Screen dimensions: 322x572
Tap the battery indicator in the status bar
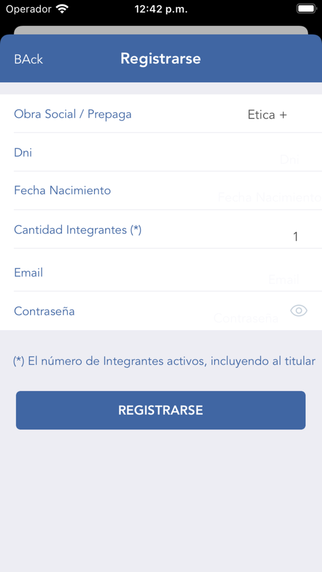click(x=305, y=8)
